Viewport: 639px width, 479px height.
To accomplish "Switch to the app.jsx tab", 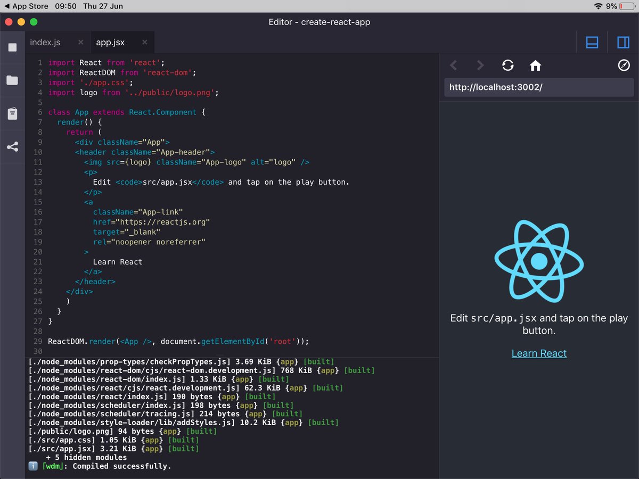I will tap(110, 43).
